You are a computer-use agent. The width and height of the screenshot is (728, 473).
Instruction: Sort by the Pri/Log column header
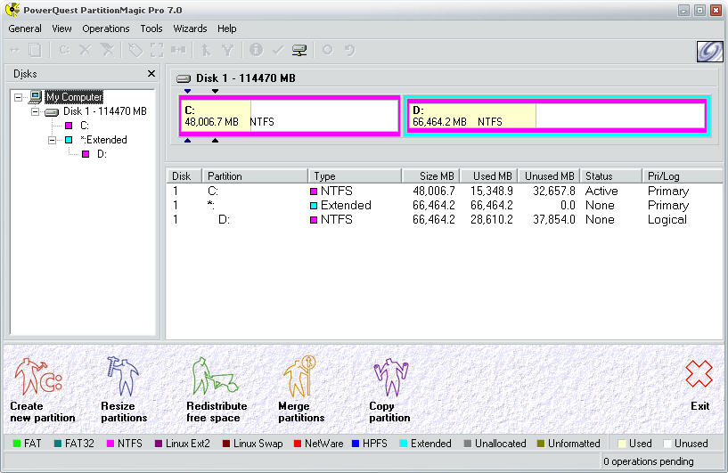683,176
